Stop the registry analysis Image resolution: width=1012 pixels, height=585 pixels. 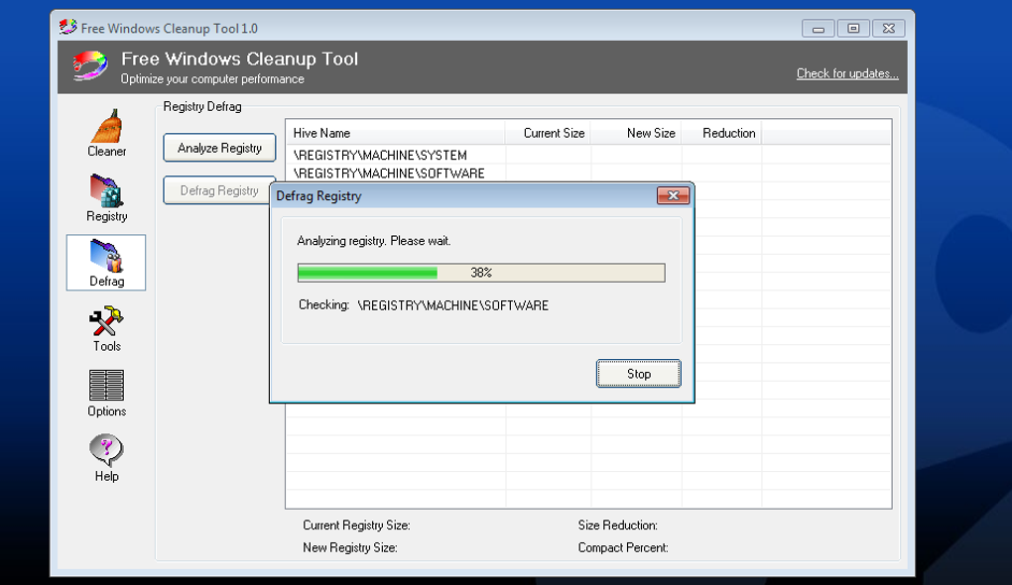[638, 374]
